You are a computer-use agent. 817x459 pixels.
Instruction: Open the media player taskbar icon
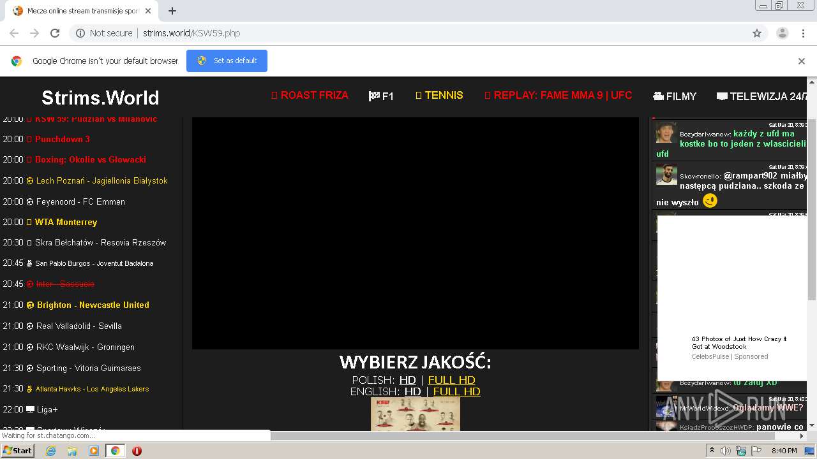[x=94, y=451]
